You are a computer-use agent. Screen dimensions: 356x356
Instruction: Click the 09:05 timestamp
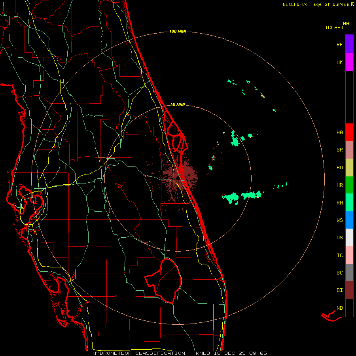pos(258,353)
